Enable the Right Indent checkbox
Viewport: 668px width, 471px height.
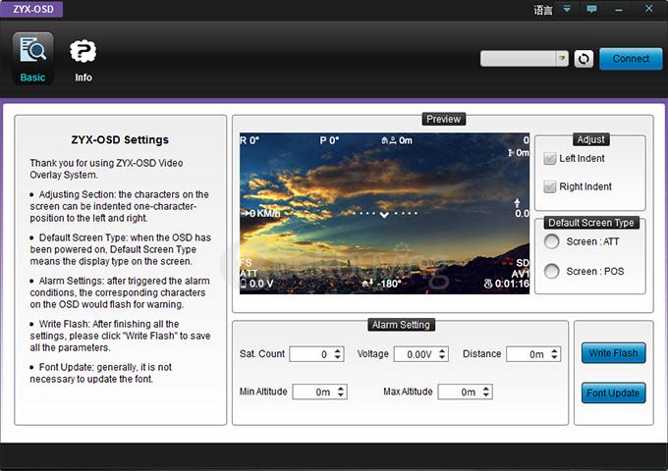(550, 186)
